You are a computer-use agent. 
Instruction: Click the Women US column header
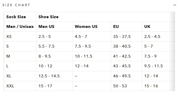click(92, 27)
